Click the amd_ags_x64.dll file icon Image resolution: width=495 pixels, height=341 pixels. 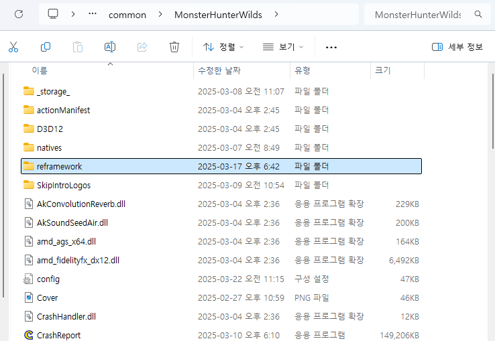(x=29, y=241)
